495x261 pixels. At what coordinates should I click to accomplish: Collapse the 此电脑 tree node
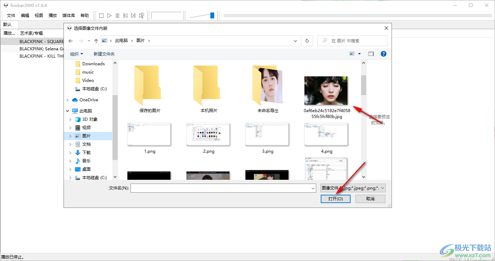point(68,111)
